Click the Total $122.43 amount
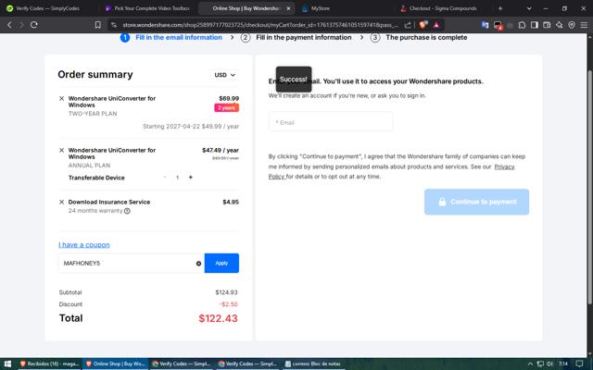The width and height of the screenshot is (593, 370). (x=219, y=318)
